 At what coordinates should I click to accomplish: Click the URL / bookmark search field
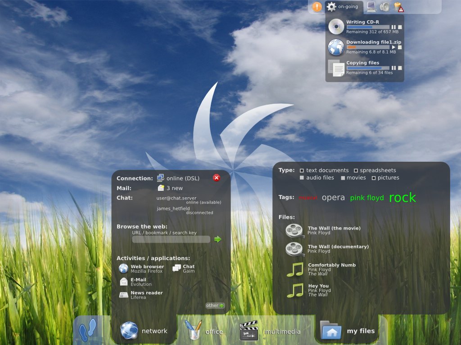tap(171, 239)
